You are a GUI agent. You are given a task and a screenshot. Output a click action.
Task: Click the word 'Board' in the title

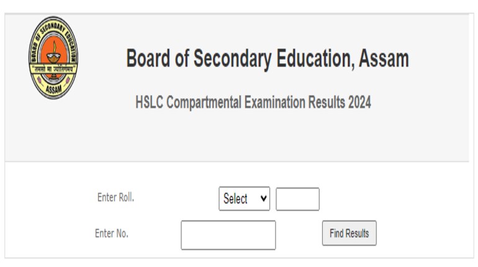(148, 59)
